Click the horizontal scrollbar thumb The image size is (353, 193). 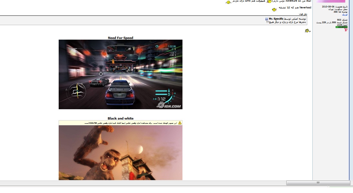click(x=318, y=183)
